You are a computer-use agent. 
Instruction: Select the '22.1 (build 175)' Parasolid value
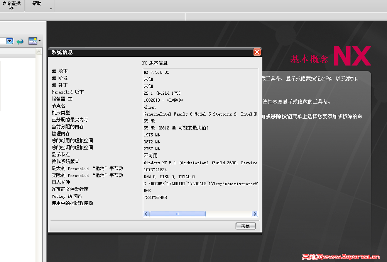[162, 93]
